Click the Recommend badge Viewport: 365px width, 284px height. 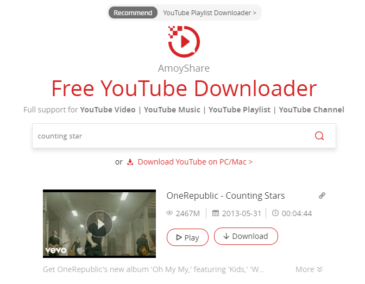click(133, 12)
